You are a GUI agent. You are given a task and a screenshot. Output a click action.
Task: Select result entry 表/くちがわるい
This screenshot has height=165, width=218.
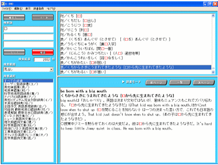point(83,72)
